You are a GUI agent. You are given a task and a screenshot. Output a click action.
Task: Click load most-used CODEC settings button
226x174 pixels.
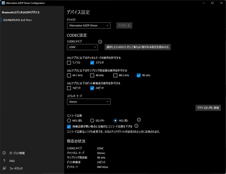coord(138,47)
